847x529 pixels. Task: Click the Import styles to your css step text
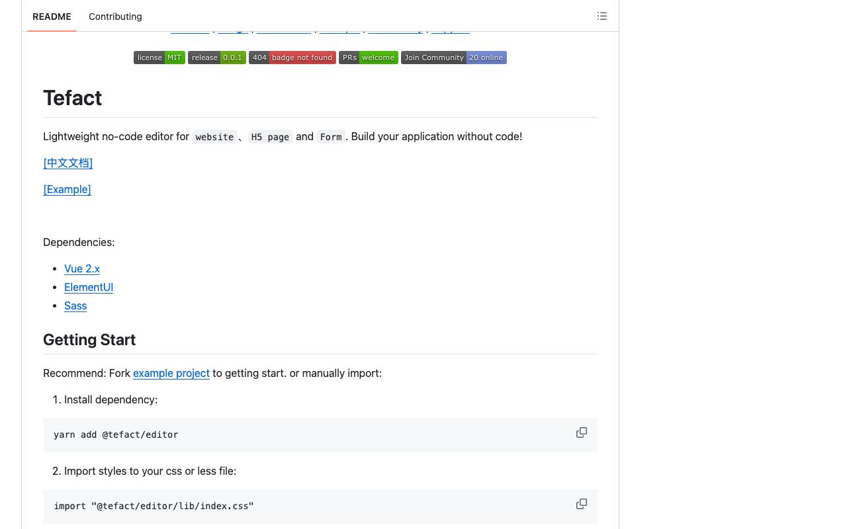pos(150,471)
